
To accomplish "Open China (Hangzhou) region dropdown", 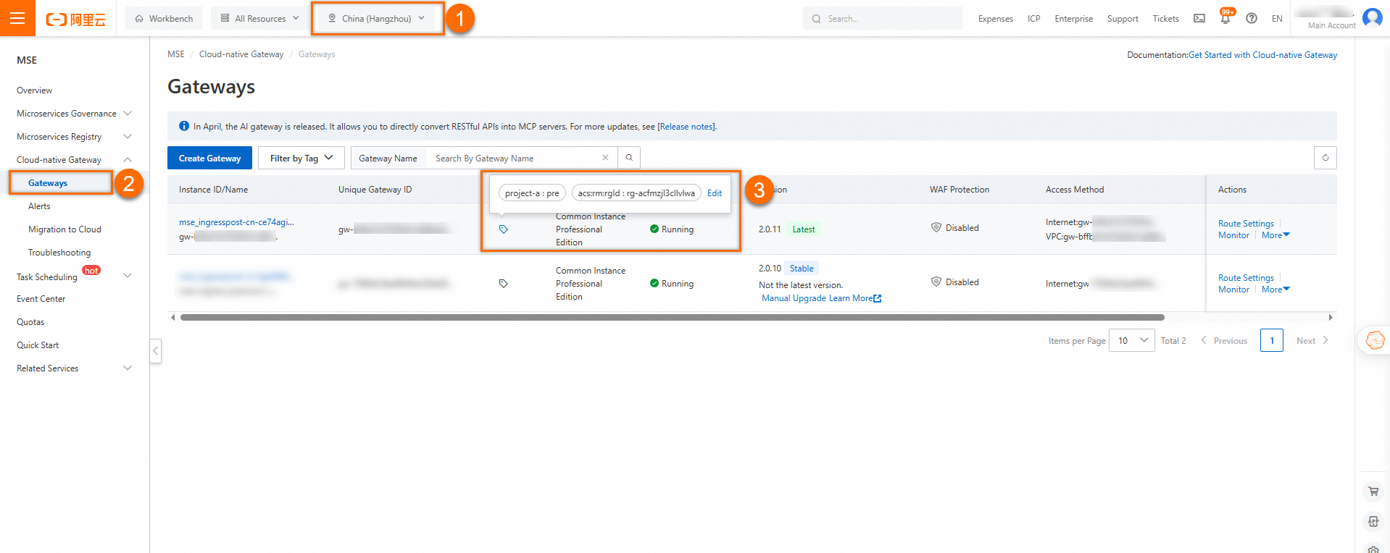I will pyautogui.click(x=377, y=19).
